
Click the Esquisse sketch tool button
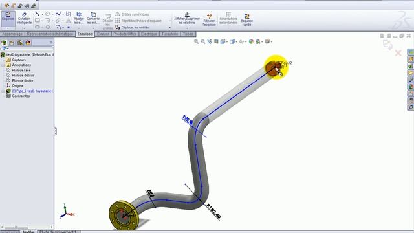point(8,19)
